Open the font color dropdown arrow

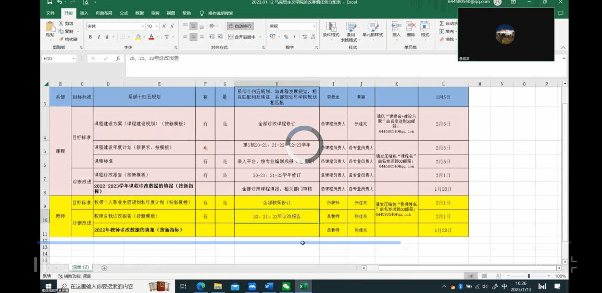point(158,37)
